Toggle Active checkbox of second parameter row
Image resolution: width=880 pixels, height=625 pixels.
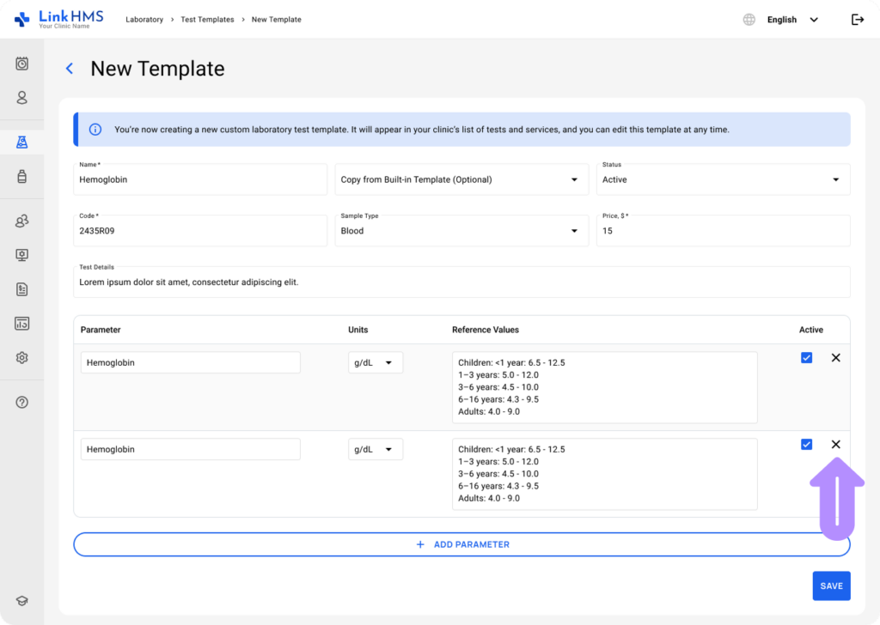[806, 444]
